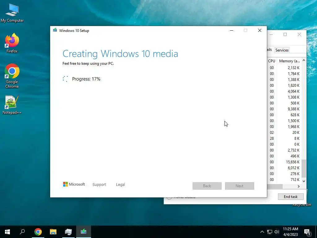Select the 1,968 K memory row
317x238 pixels.
tap(284, 127)
